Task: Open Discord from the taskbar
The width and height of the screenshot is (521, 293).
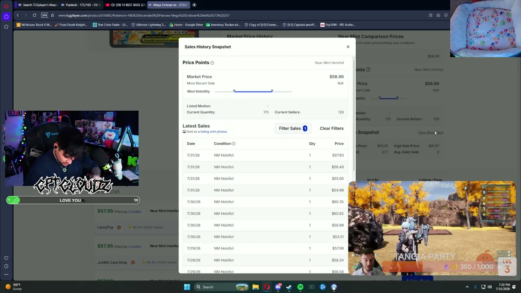Action: (x=278, y=287)
